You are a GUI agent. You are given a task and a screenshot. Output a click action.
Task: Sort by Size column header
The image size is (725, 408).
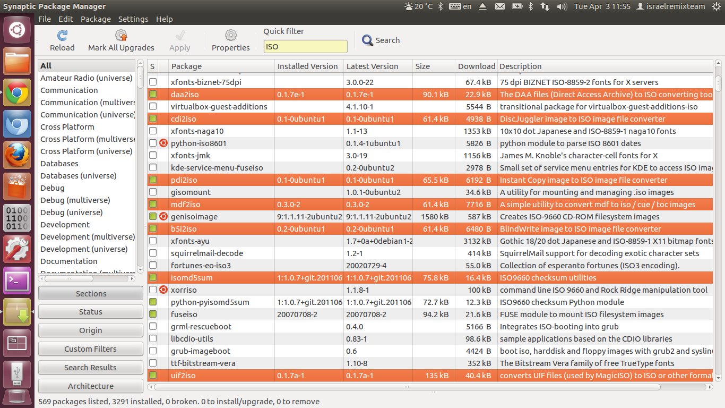pos(434,66)
